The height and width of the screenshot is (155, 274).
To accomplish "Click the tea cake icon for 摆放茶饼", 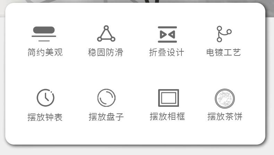I will tap(225, 98).
